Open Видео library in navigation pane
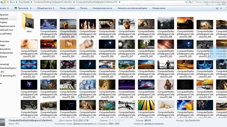 pyautogui.click(x=2, y=45)
